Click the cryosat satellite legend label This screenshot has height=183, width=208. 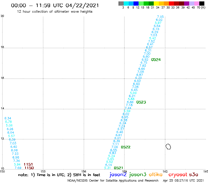[178, 175]
